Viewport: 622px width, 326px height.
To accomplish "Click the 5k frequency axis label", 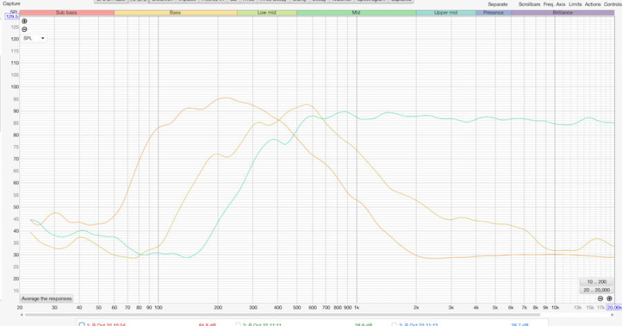I will click(495, 307).
